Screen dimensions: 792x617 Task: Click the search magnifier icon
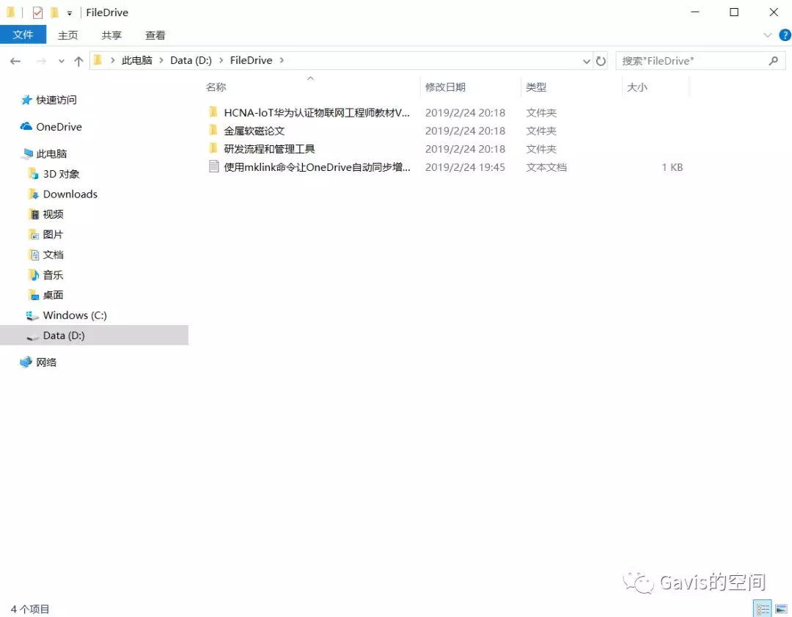(774, 61)
